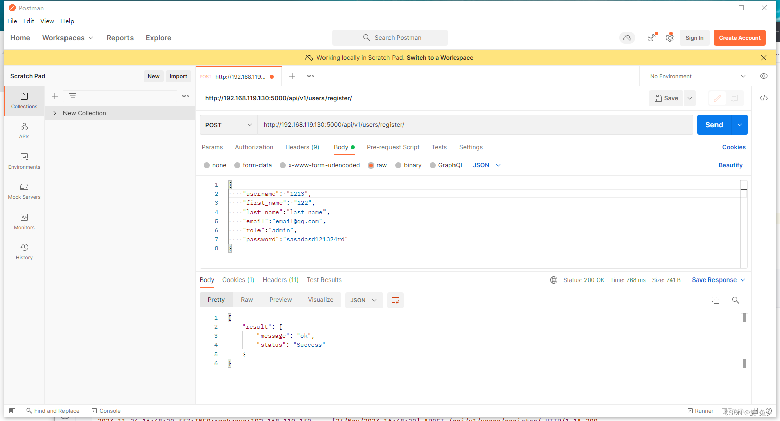Open the Environments sidebar panel
This screenshot has width=780, height=421.
pyautogui.click(x=24, y=161)
